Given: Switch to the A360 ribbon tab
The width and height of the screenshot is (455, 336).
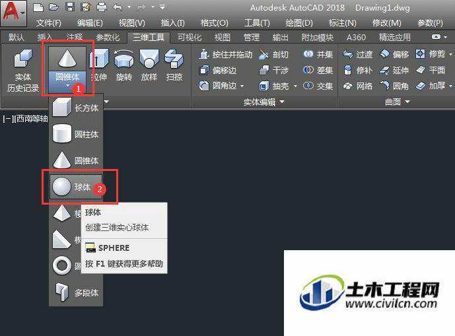Looking at the screenshot, I should pos(356,38).
